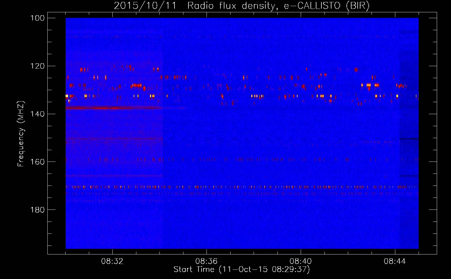
Task: Click the 08:32 time tick label
Action: 112,261
